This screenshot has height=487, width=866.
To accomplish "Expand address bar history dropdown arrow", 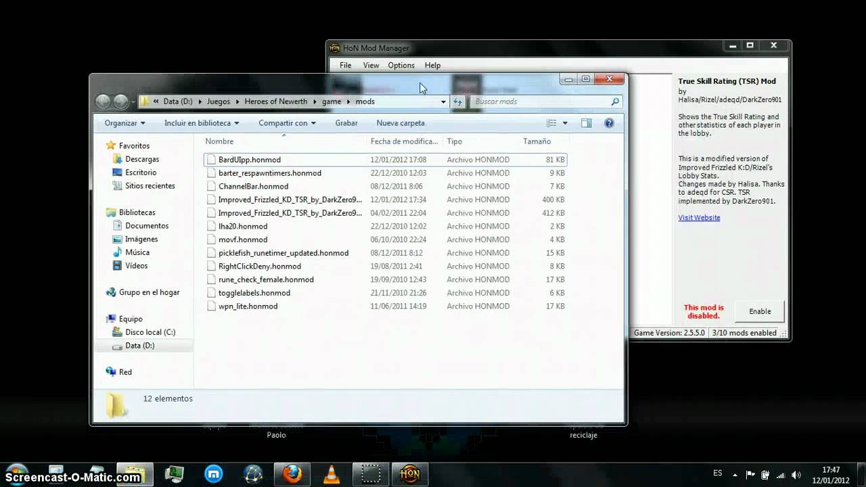I will pos(443,101).
